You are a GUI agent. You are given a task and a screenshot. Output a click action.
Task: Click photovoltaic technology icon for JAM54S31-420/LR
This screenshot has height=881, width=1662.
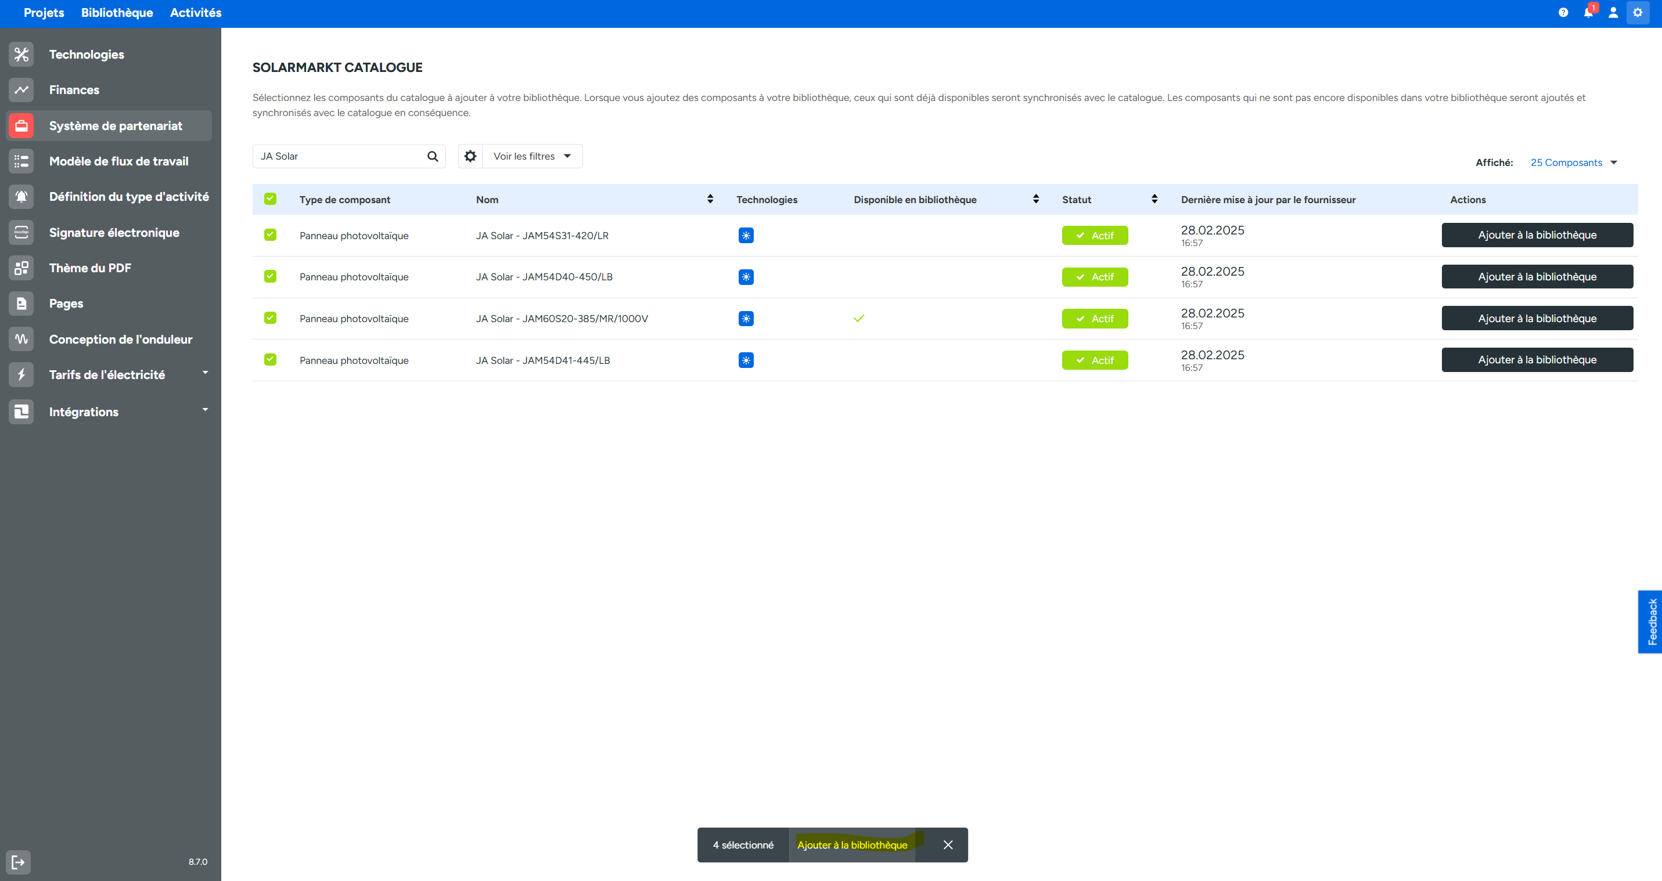pyautogui.click(x=746, y=236)
